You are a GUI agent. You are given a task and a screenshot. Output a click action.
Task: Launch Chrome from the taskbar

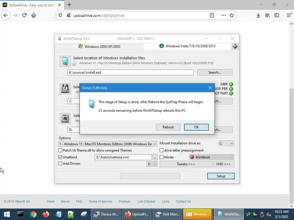33,214
